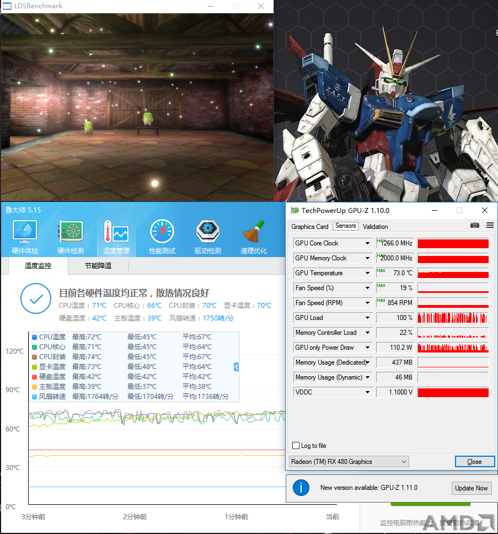
Task: Click the 3D benchmark render preview
Action: 137,107
